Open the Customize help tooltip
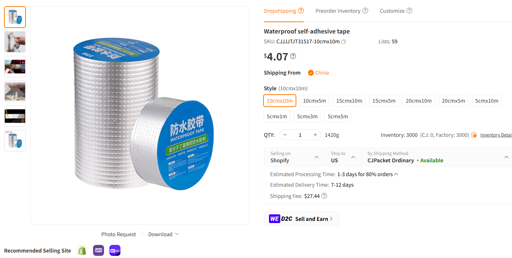The width and height of the screenshot is (512, 258). pyautogui.click(x=409, y=11)
